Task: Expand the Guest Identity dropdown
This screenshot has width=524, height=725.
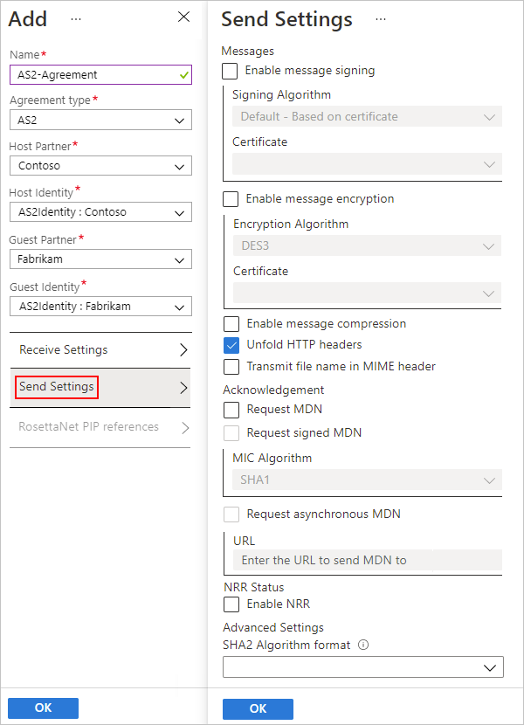Action: [100, 307]
